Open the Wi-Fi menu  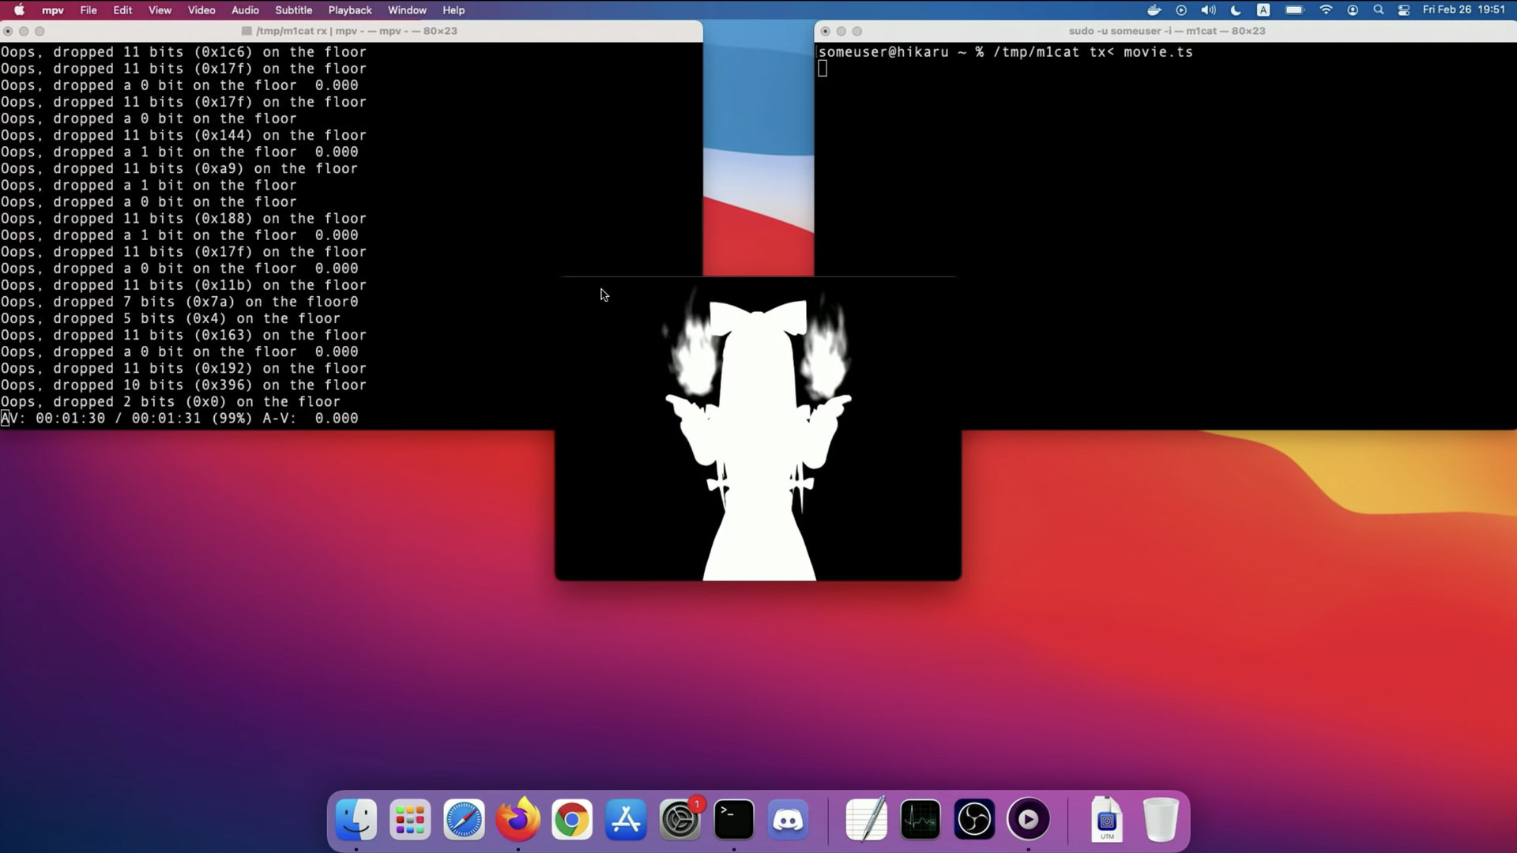pyautogui.click(x=1326, y=10)
